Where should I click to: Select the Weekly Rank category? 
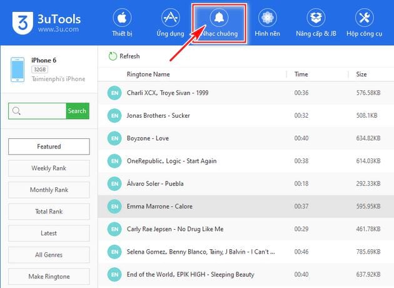[49, 168]
